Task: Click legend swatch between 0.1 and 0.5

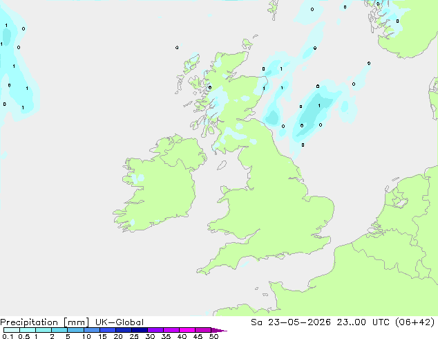Action: point(12,330)
